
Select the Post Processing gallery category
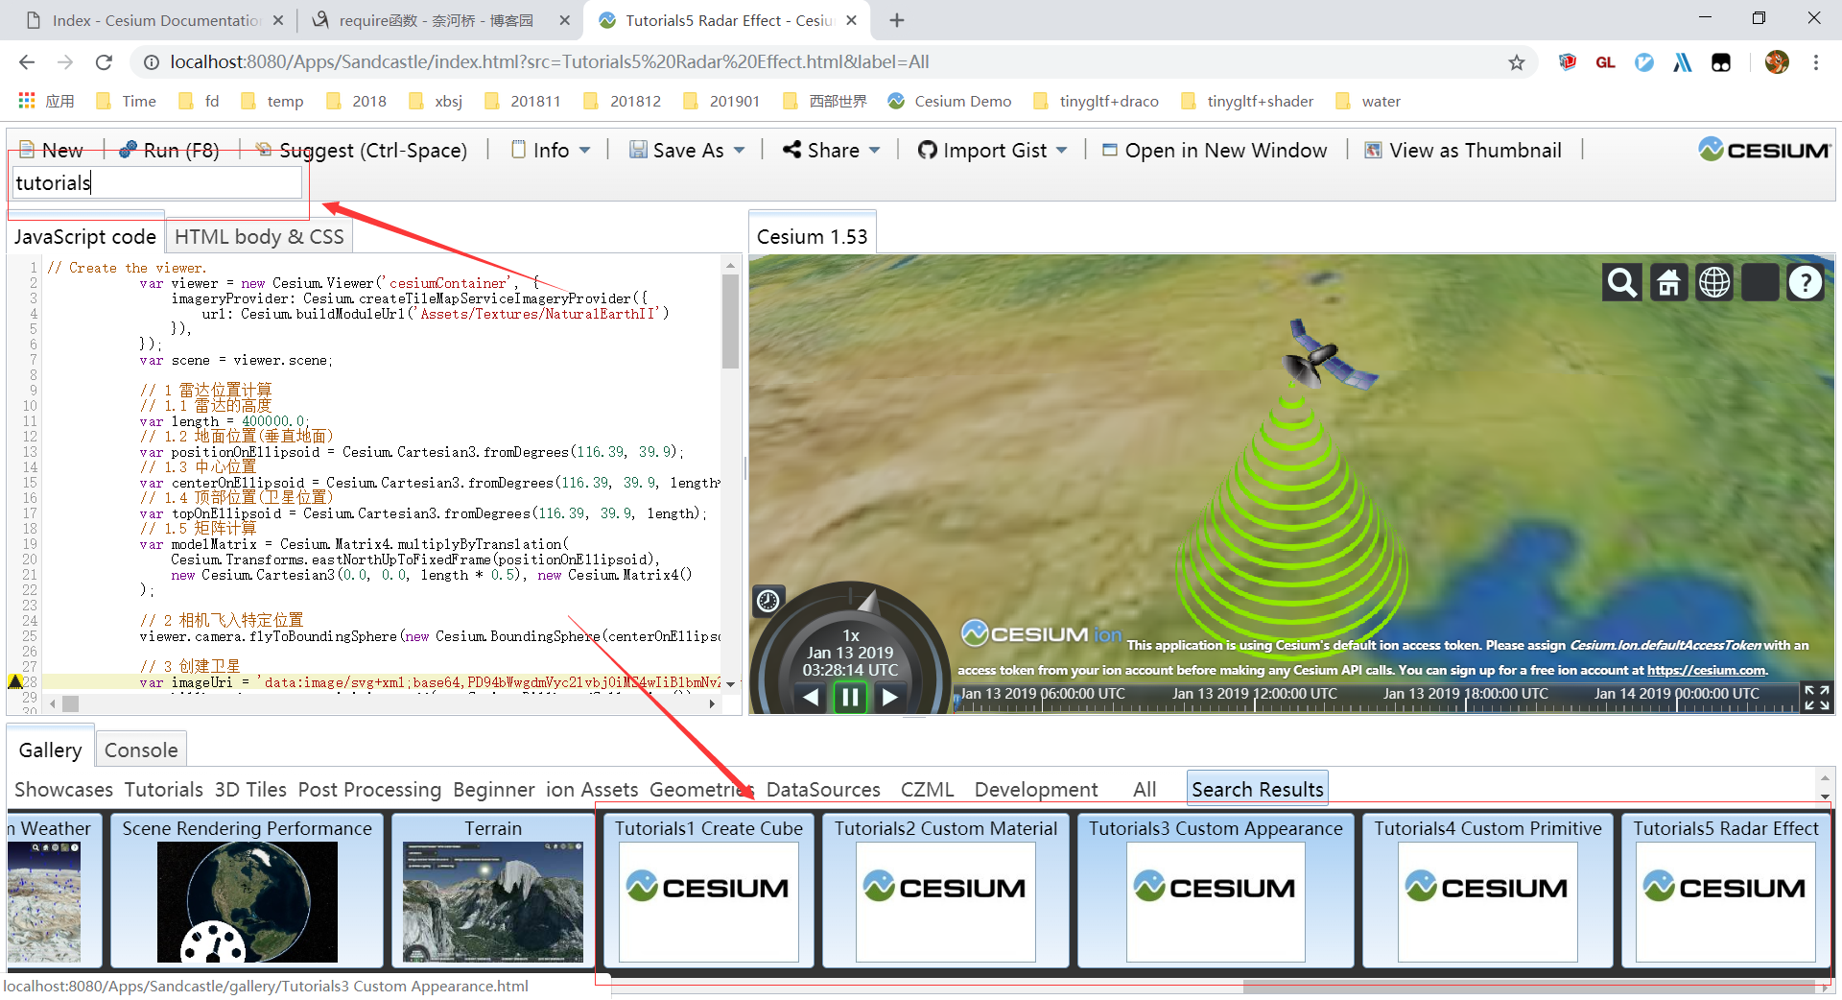[x=369, y=789]
